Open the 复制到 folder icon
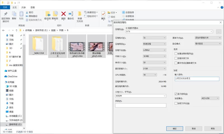Screen dimensions: 224x134 [55, 14]
